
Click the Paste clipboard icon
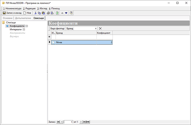[x=43, y=13]
